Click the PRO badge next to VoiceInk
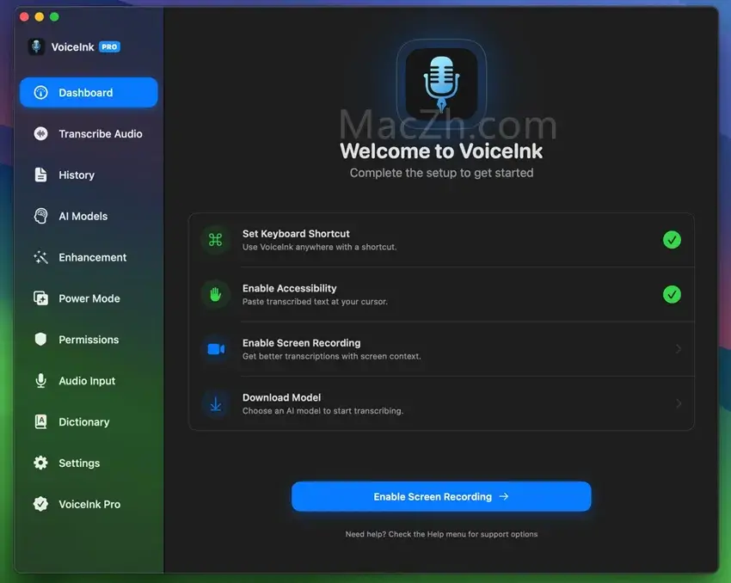Screen dimensions: 731x583 [x=109, y=47]
